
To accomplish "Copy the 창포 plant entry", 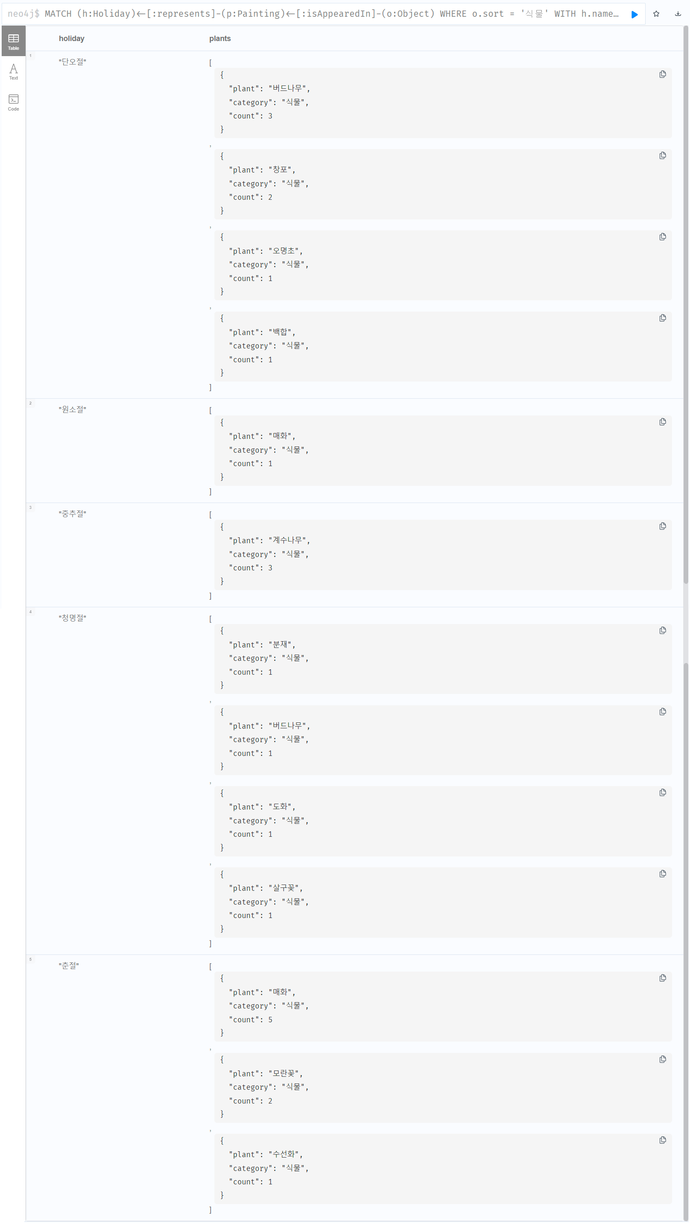I will (x=662, y=155).
